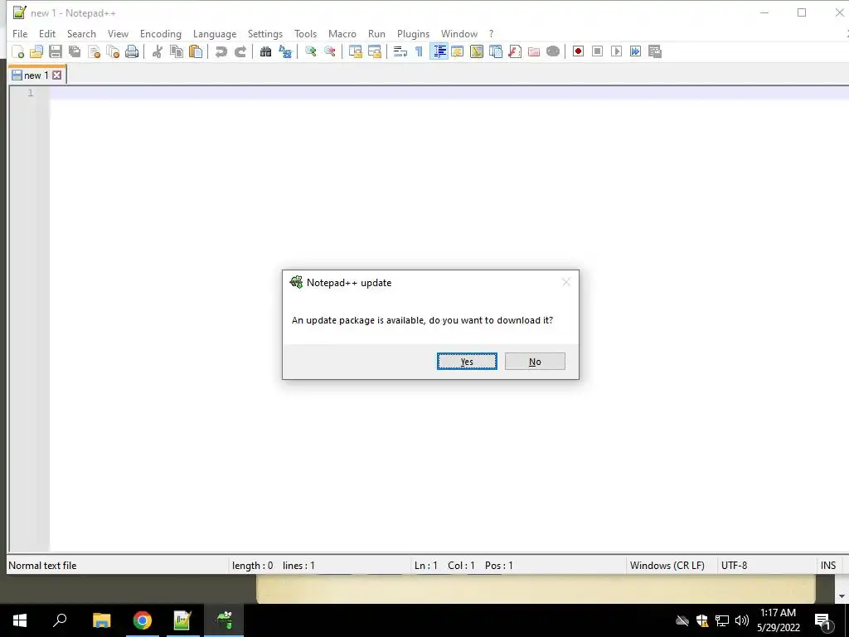
Task: Click the New file toolbar icon
Action: pyautogui.click(x=18, y=51)
